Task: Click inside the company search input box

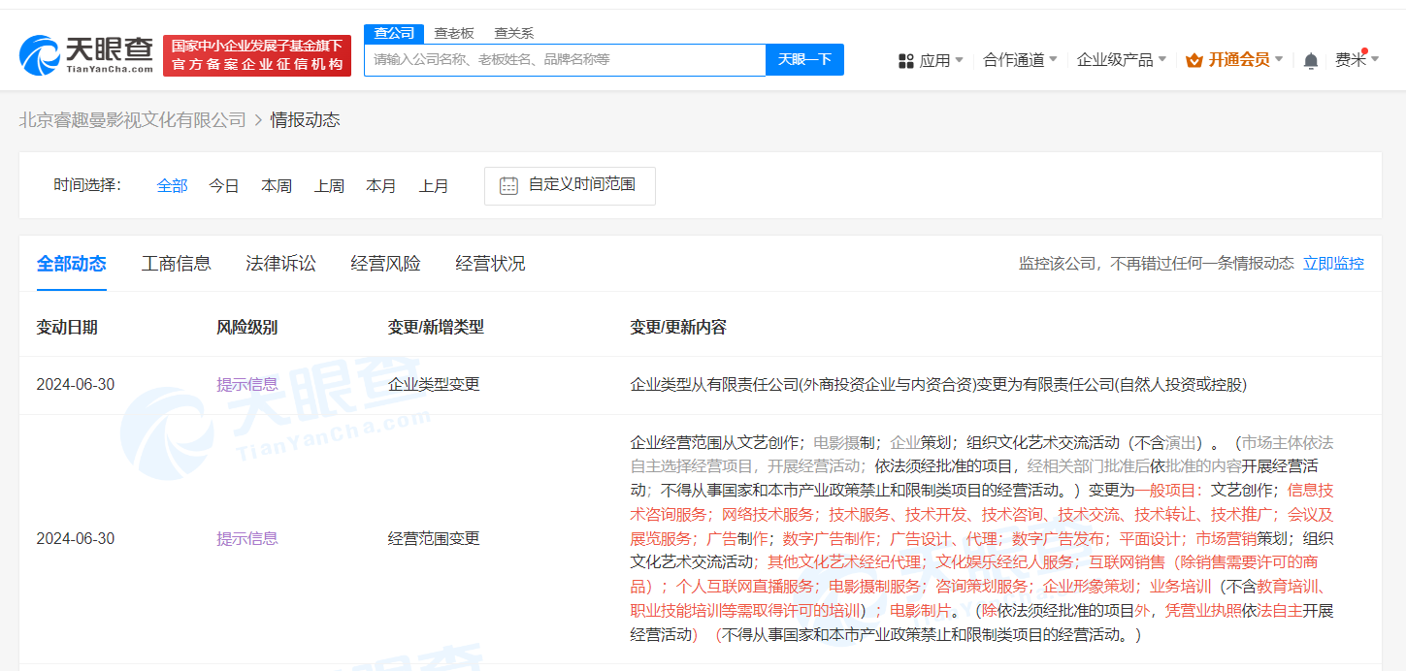Action: tap(563, 59)
